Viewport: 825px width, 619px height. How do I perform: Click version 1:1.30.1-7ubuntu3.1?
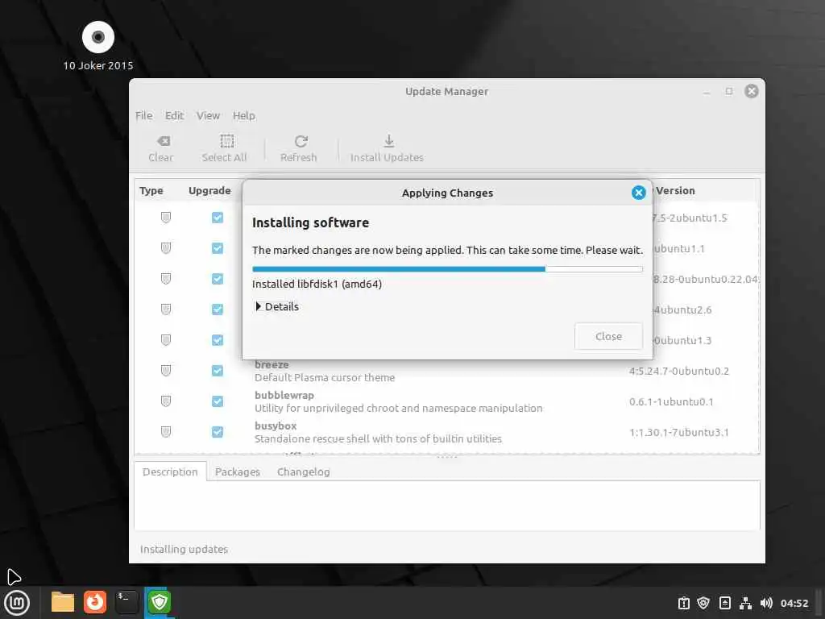click(678, 432)
